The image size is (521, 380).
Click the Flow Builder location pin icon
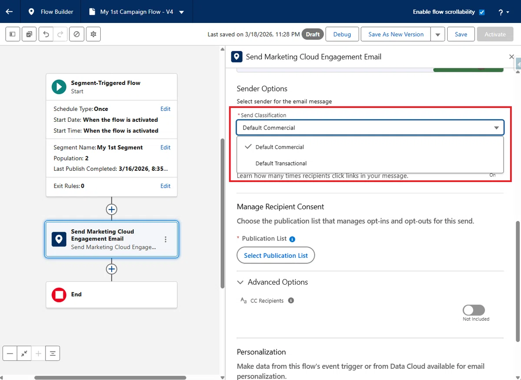click(31, 12)
